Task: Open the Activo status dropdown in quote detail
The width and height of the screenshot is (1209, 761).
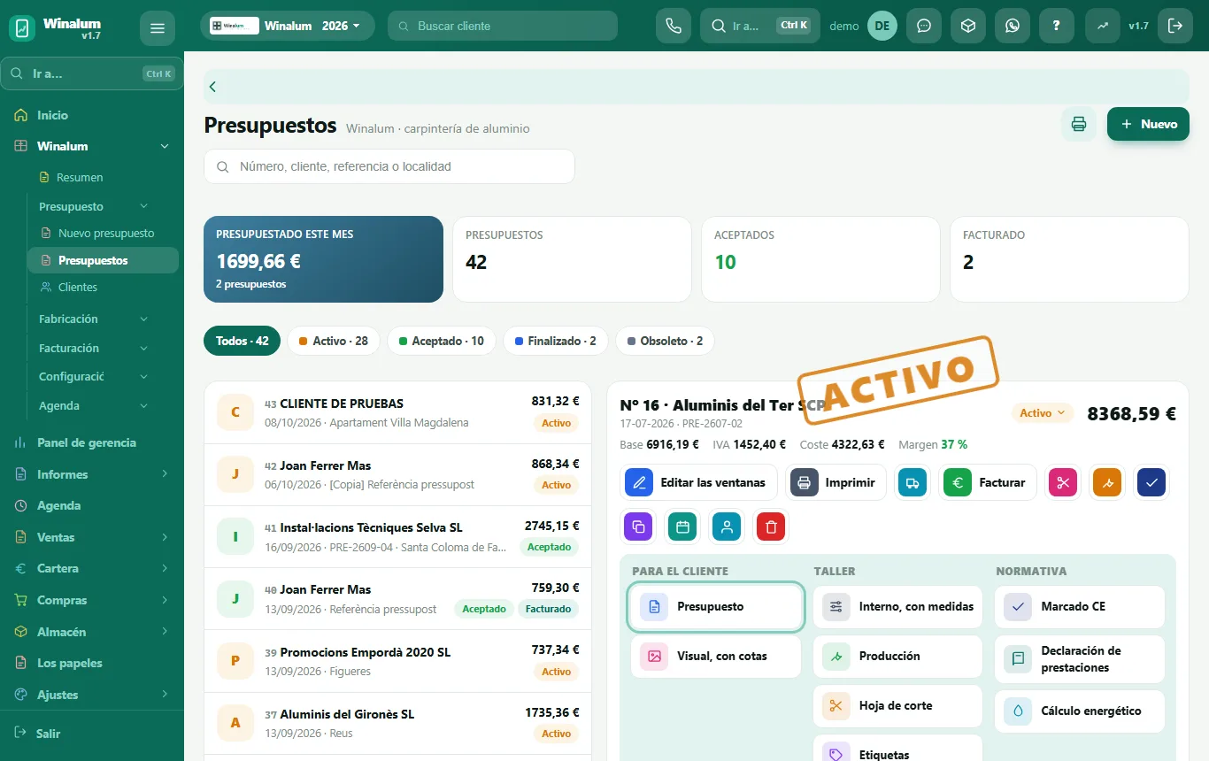Action: 1042,413
